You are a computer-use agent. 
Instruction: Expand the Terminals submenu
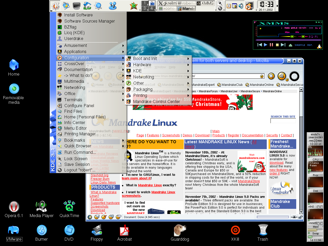91,100
